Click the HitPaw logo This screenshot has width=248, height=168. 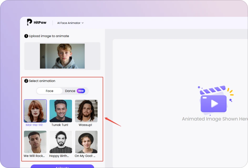(x=37, y=22)
